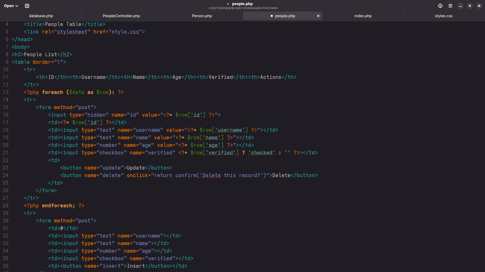Click the 'style.css' href value

click(125, 32)
